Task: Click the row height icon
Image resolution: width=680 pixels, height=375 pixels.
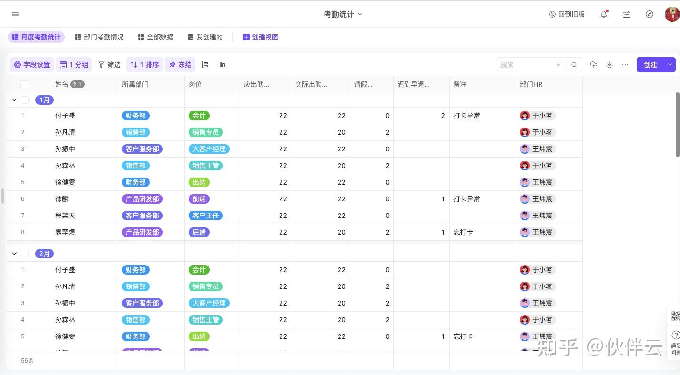Action: (205, 65)
